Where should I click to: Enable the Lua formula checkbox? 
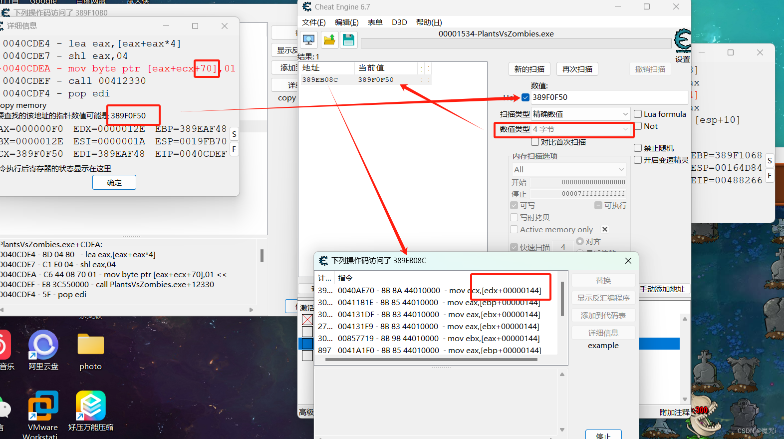(638, 114)
